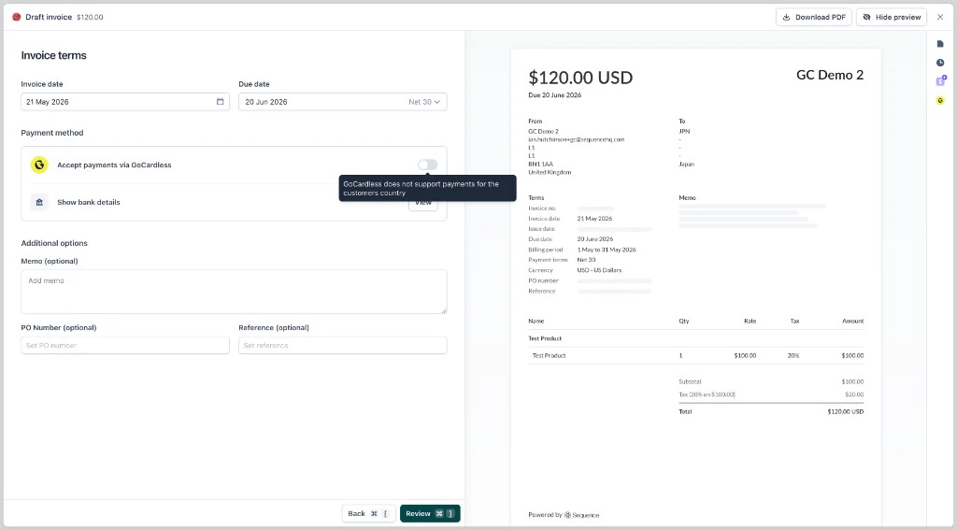Viewport: 957px width, 530px height.
Task: Click the Due date value 20 Jun 2026
Action: click(x=266, y=102)
